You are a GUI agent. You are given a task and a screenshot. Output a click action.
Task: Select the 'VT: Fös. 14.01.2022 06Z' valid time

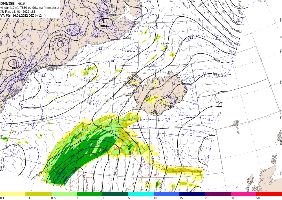point(17,16)
